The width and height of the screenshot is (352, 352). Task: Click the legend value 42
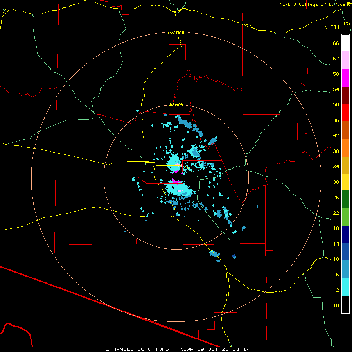[336, 136]
